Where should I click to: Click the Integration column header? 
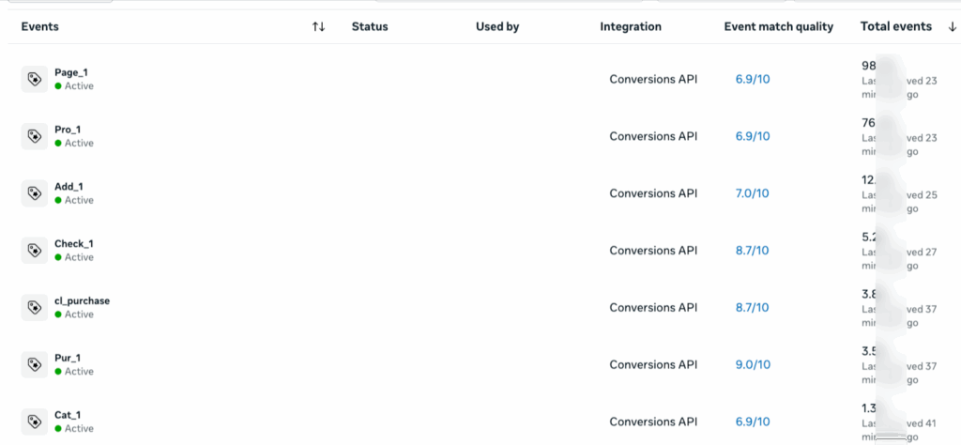pyautogui.click(x=631, y=27)
